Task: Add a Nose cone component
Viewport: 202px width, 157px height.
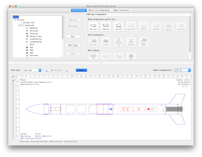Action: [93, 26]
